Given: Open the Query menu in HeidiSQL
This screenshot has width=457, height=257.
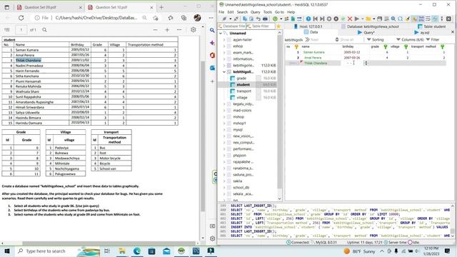Looking at the screenshot, I should 256,12.
